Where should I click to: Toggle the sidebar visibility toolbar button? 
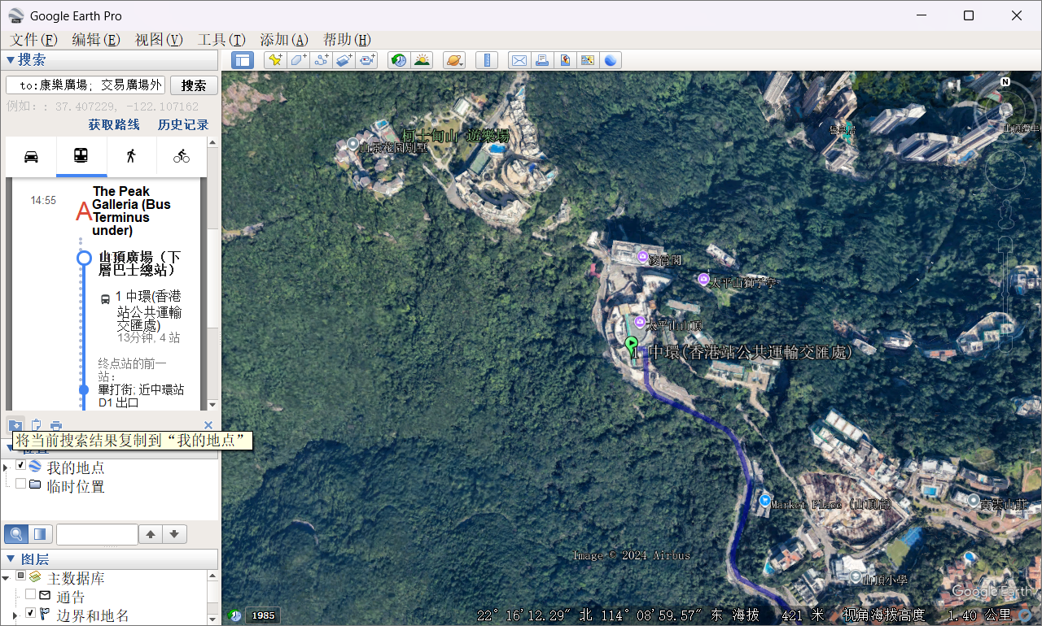243,60
